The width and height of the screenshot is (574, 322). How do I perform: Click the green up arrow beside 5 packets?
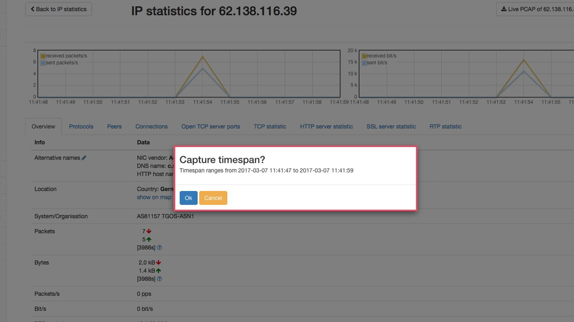pos(149,239)
